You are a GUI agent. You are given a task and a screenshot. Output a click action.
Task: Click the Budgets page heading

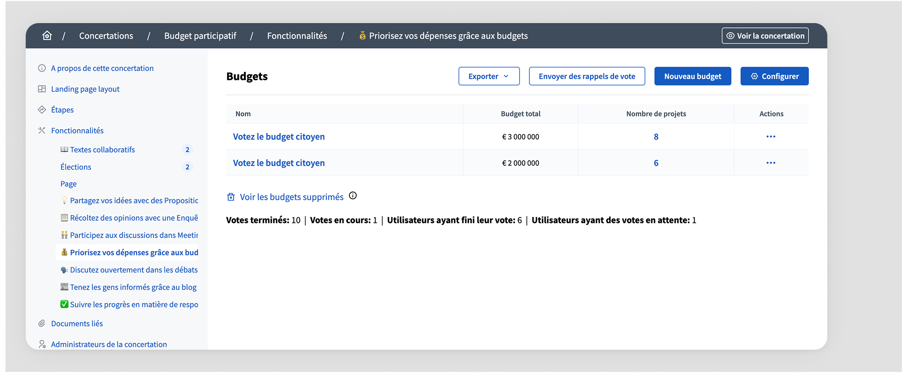click(247, 76)
